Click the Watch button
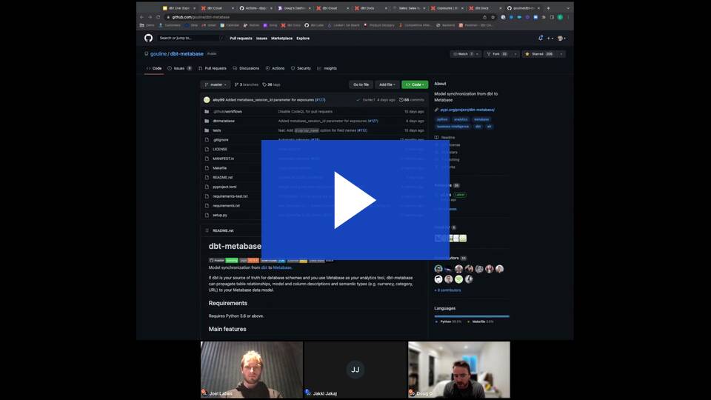Image resolution: width=711 pixels, height=400 pixels. [462, 54]
